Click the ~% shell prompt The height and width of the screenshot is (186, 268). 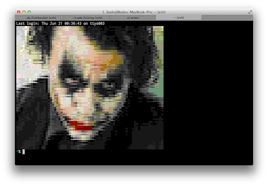click(x=18, y=151)
